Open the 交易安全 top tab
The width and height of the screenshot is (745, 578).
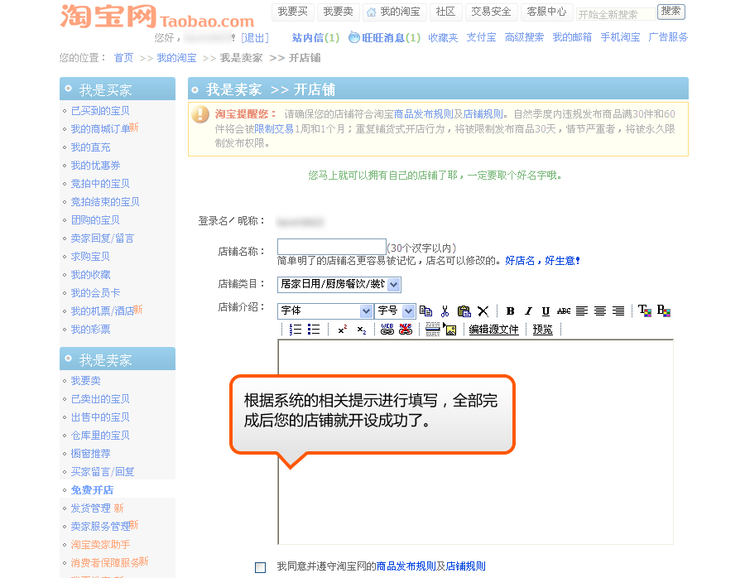491,12
